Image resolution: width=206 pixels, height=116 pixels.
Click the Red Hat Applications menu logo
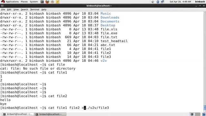coord(3,2)
